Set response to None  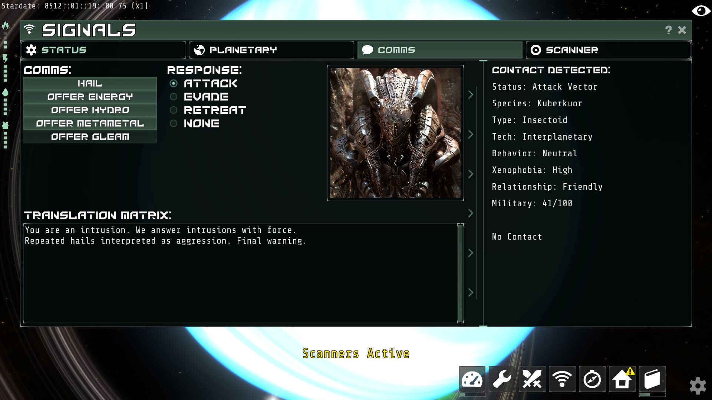173,123
